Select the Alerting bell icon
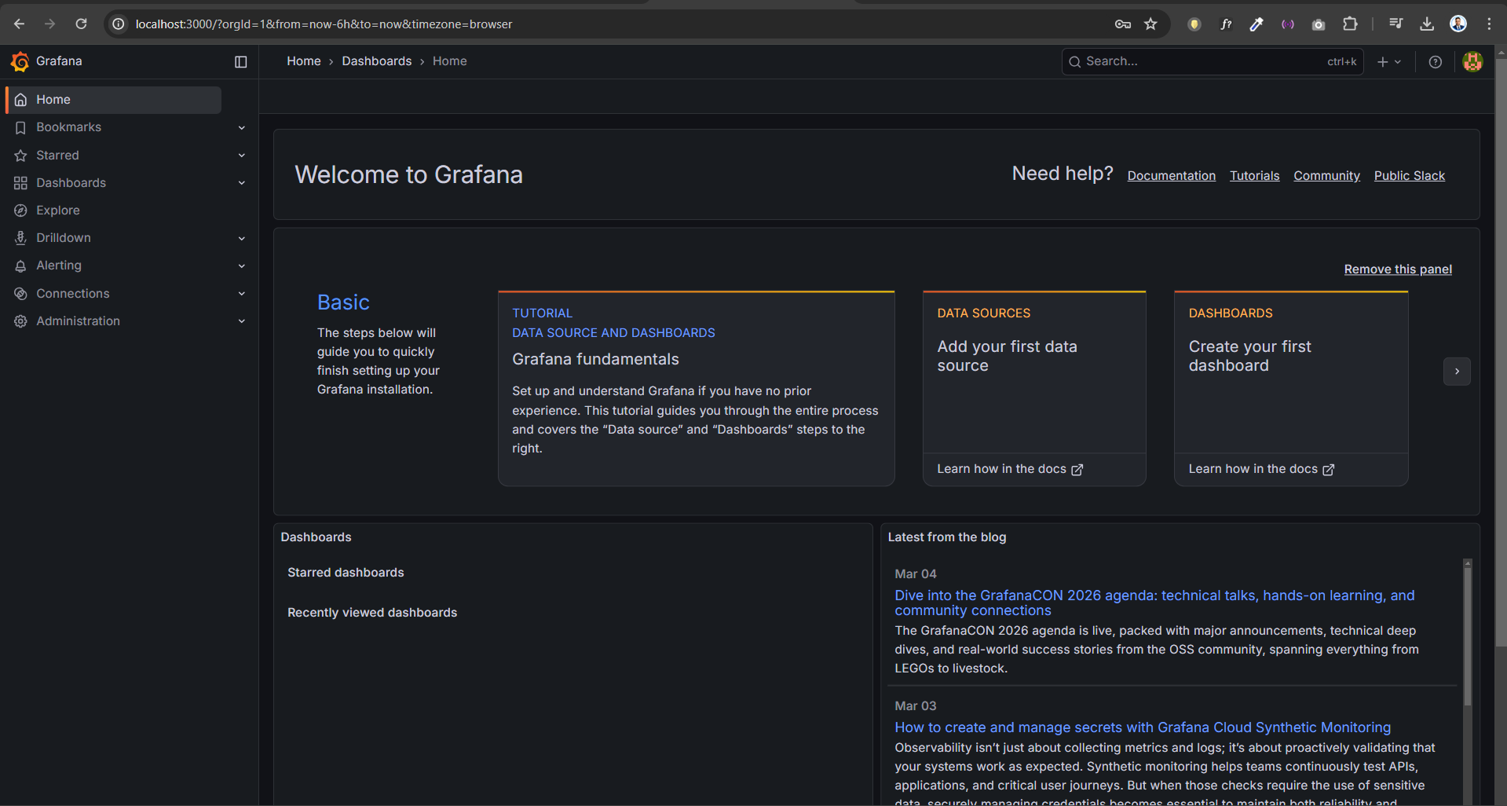 coord(20,266)
